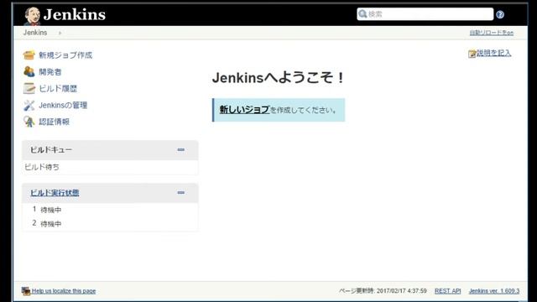This screenshot has height=302, width=537.
Task: Expand the breadcrumb arrow next to Jenkins
Action: click(60, 33)
